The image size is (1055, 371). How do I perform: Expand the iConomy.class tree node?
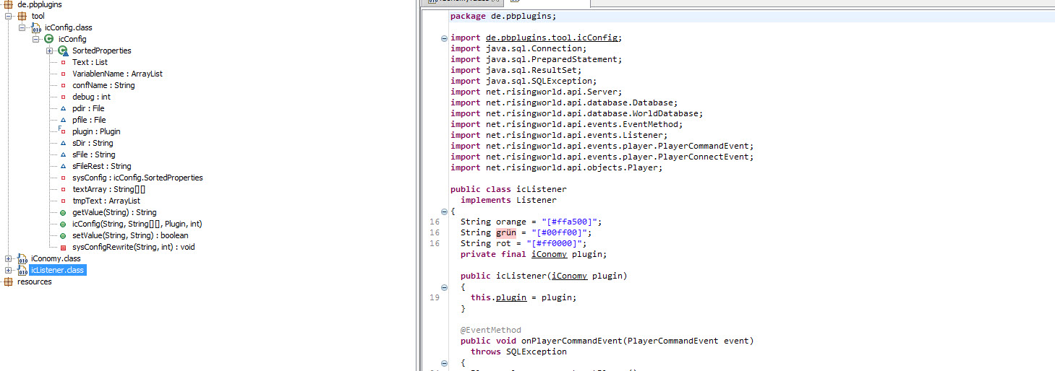tap(8, 258)
